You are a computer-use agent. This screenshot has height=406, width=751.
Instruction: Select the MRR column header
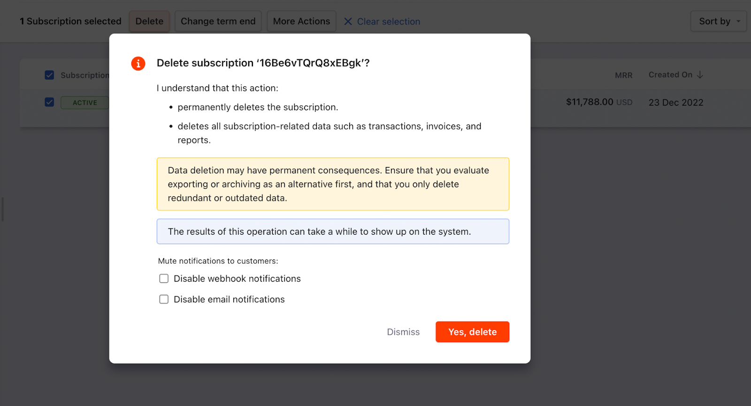[623, 76]
